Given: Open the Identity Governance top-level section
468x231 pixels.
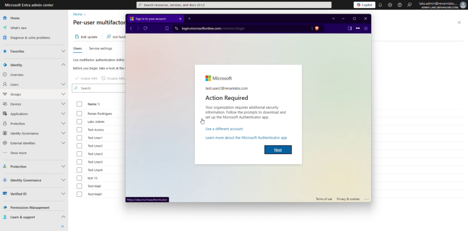Looking at the screenshot, I should pos(26,180).
